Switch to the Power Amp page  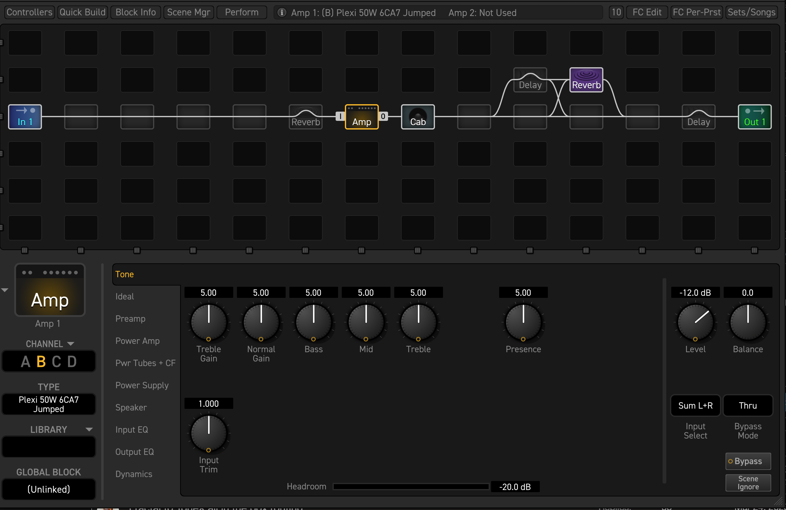137,341
